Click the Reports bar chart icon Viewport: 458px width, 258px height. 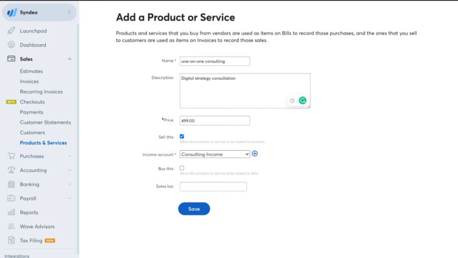pyautogui.click(x=11, y=212)
